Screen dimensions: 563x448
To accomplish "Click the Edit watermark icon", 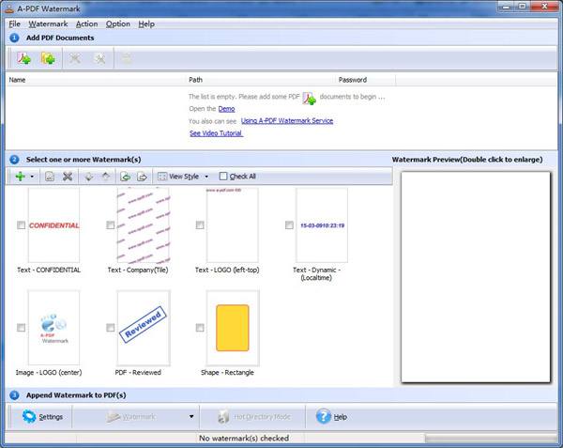I will pos(50,177).
